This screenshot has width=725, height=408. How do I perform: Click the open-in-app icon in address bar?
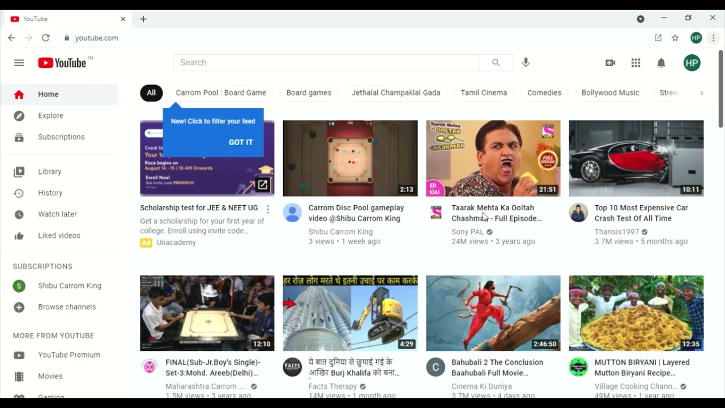658,38
